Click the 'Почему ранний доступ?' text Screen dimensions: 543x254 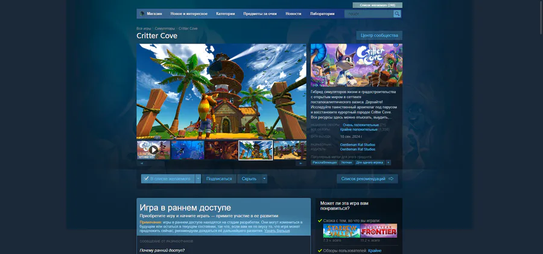[x=162, y=250]
